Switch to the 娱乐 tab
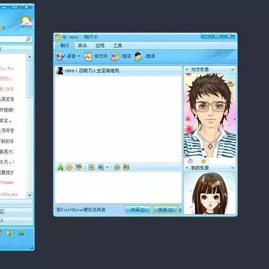269x269 pixels. click(82, 46)
